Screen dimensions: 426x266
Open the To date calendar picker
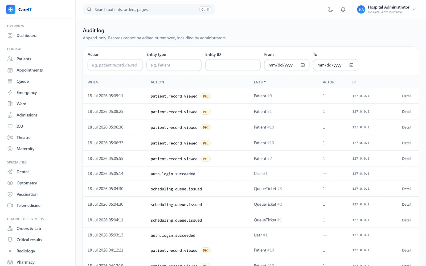pyautogui.click(x=351, y=65)
